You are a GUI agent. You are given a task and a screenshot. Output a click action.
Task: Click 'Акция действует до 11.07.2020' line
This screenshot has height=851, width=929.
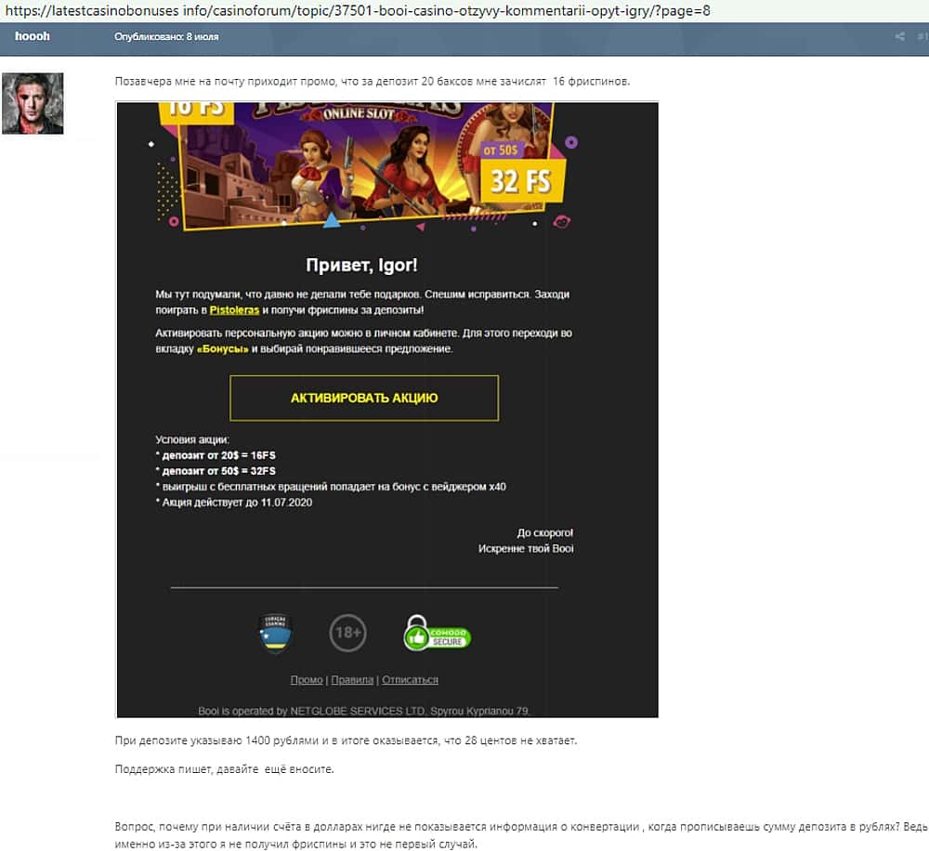234,503
